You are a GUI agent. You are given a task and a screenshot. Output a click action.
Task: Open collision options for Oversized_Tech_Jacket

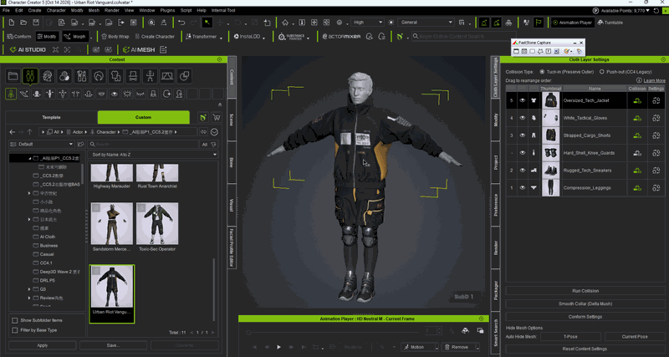pos(637,100)
